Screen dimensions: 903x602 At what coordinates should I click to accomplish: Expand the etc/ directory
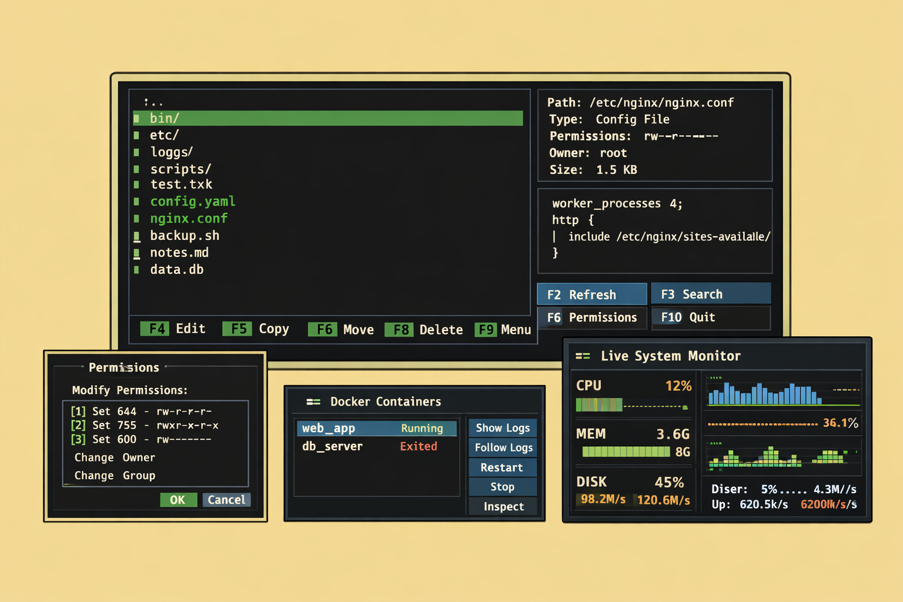163,135
